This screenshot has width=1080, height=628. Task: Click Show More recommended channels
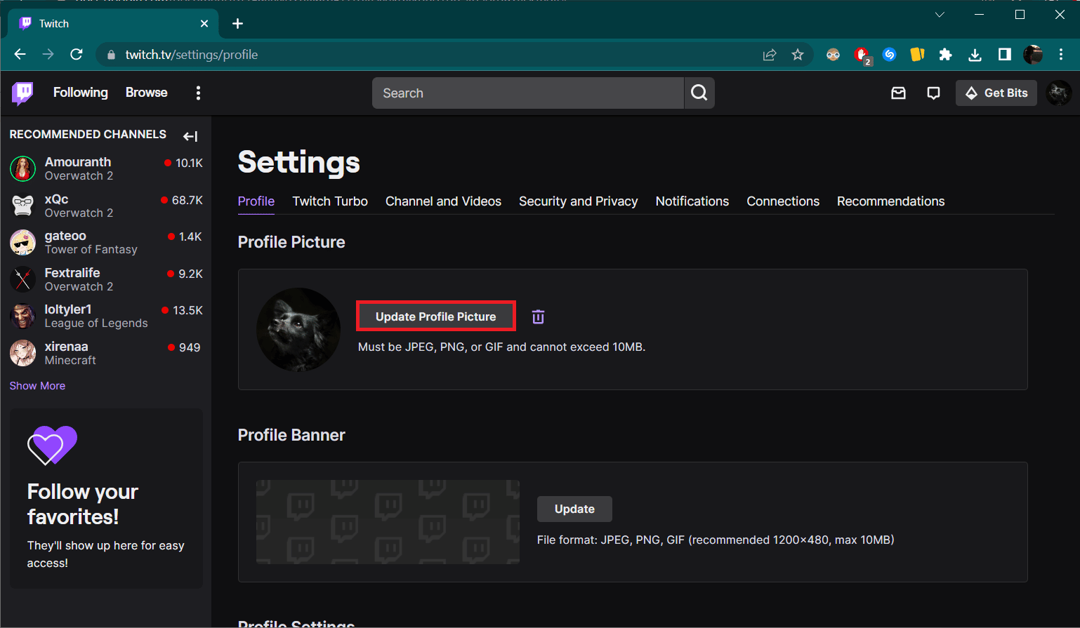pos(37,386)
